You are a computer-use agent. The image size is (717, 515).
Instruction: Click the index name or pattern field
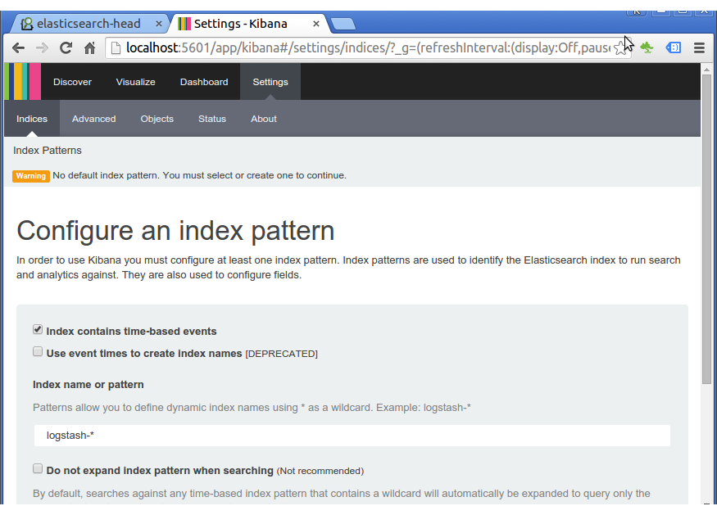[x=352, y=436]
